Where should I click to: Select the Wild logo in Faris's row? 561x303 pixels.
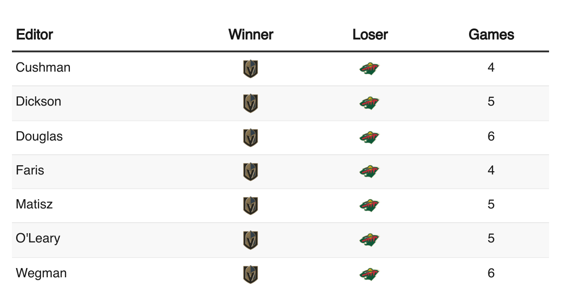click(x=370, y=172)
